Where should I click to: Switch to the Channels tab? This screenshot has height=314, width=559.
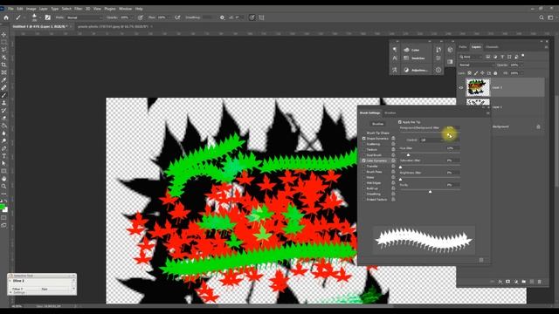click(x=492, y=46)
